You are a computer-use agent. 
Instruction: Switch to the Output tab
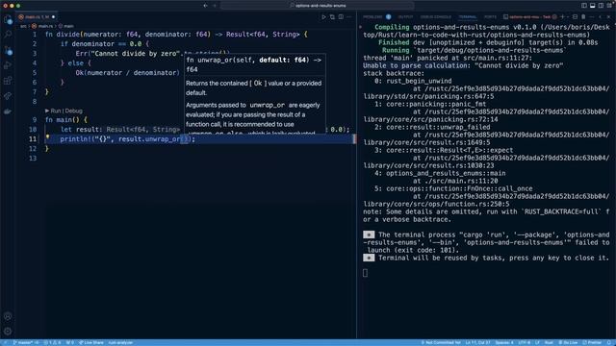pos(405,17)
